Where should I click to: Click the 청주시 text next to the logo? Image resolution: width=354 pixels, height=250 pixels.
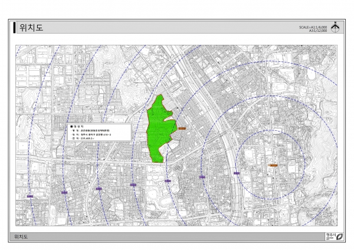330,236
